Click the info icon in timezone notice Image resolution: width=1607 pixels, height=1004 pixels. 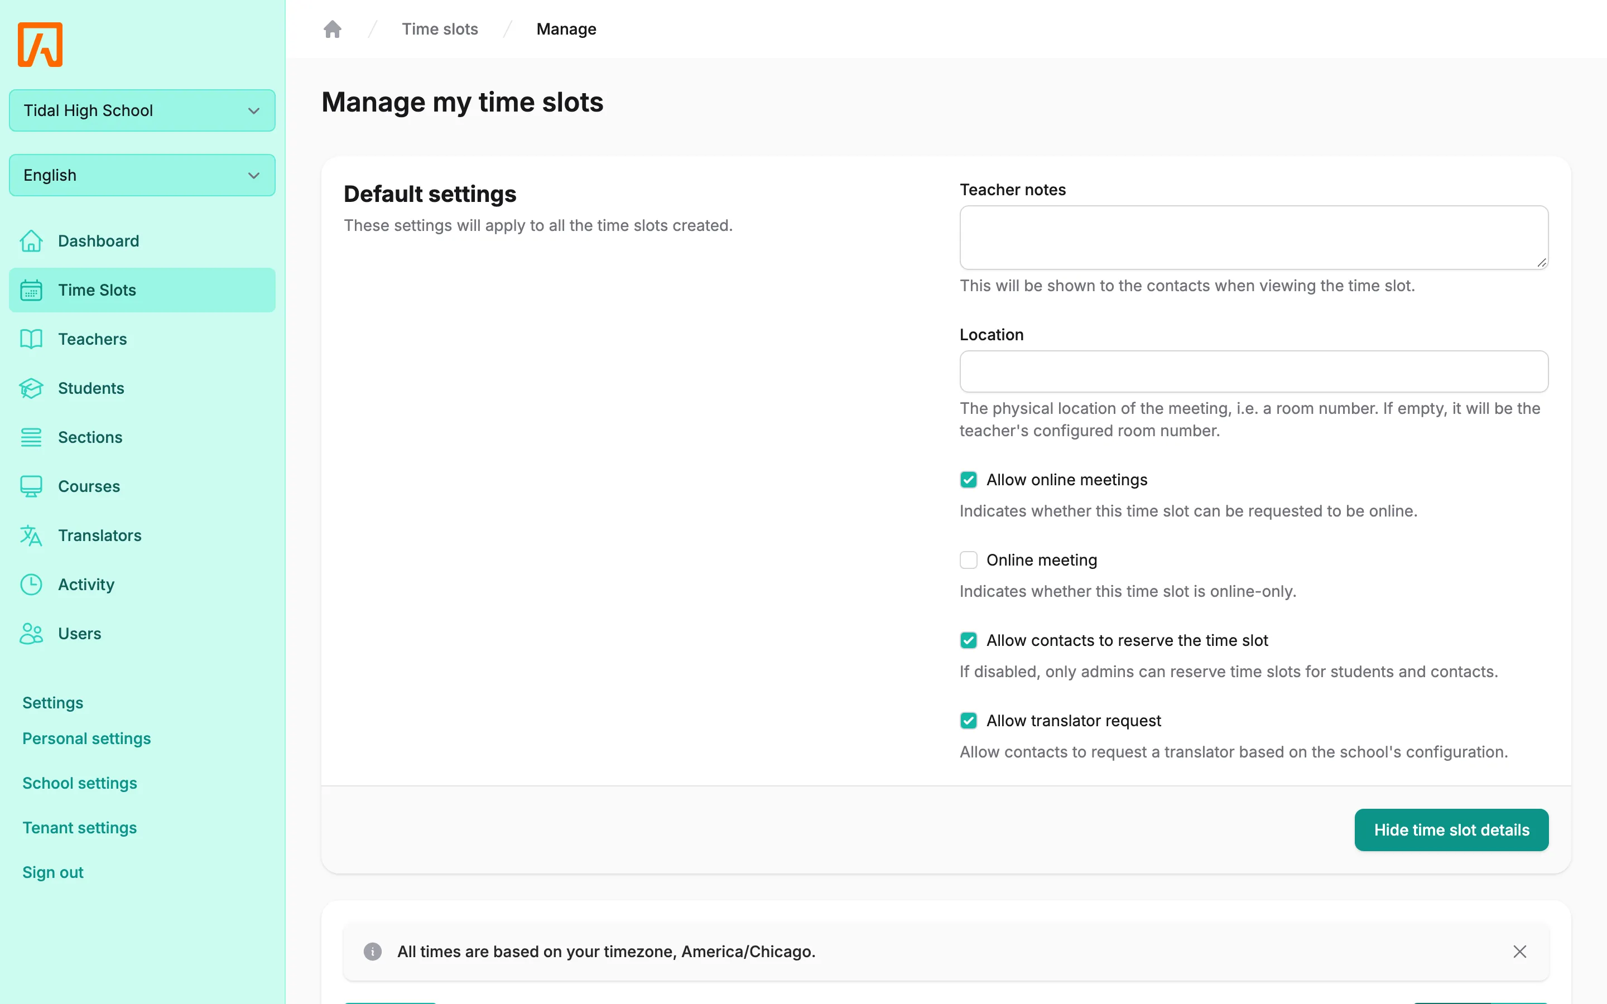point(373,952)
